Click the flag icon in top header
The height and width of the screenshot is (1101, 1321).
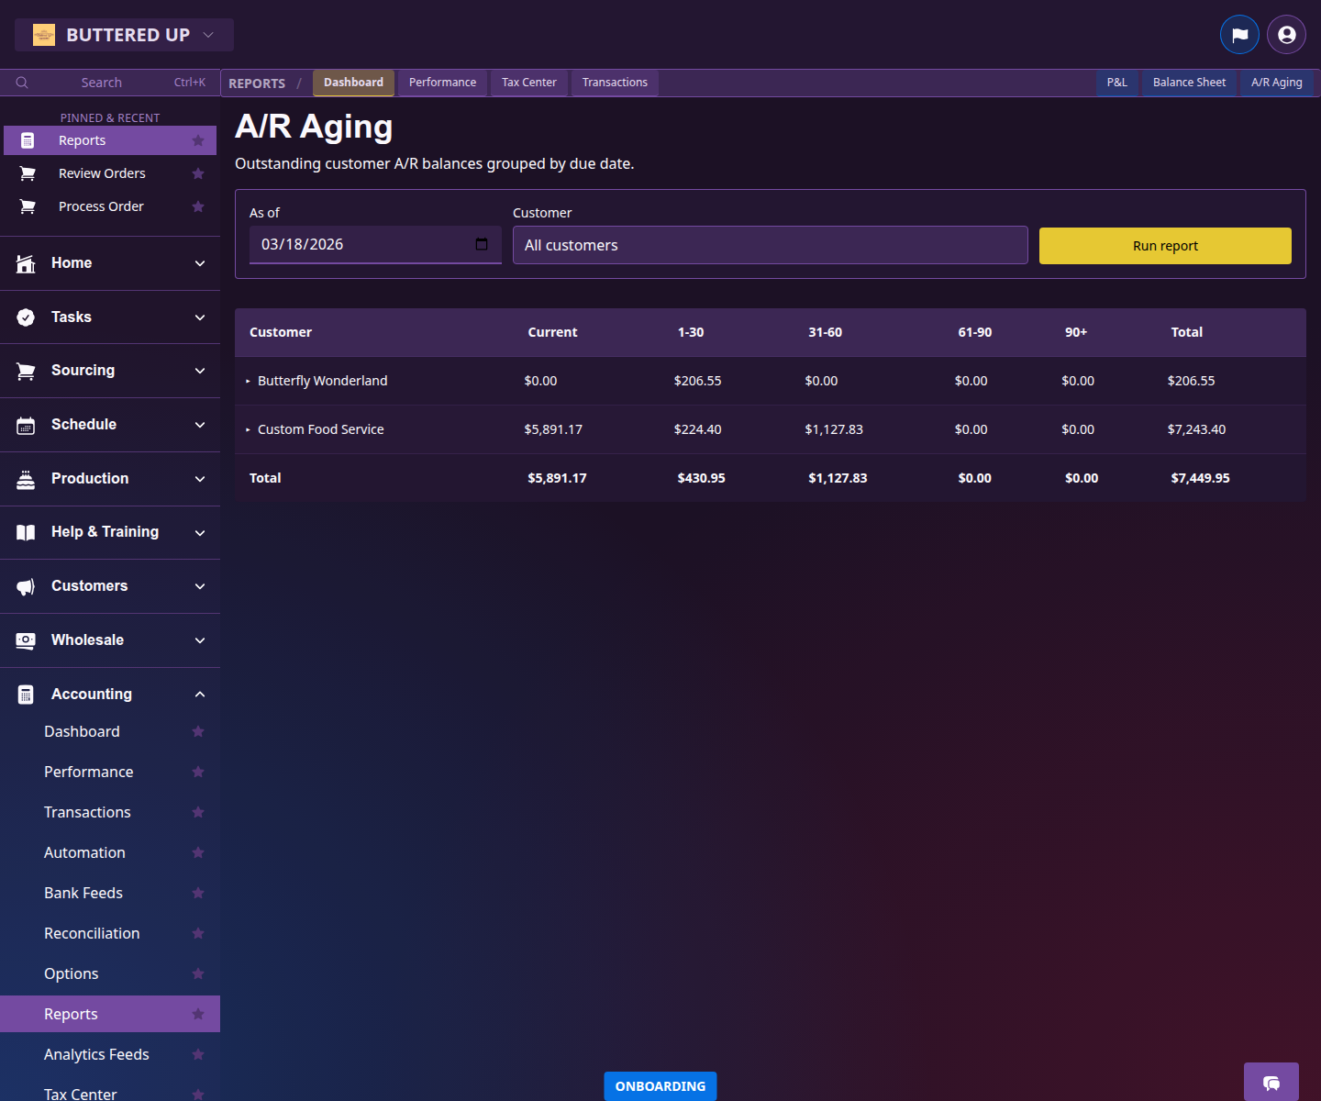1239,35
